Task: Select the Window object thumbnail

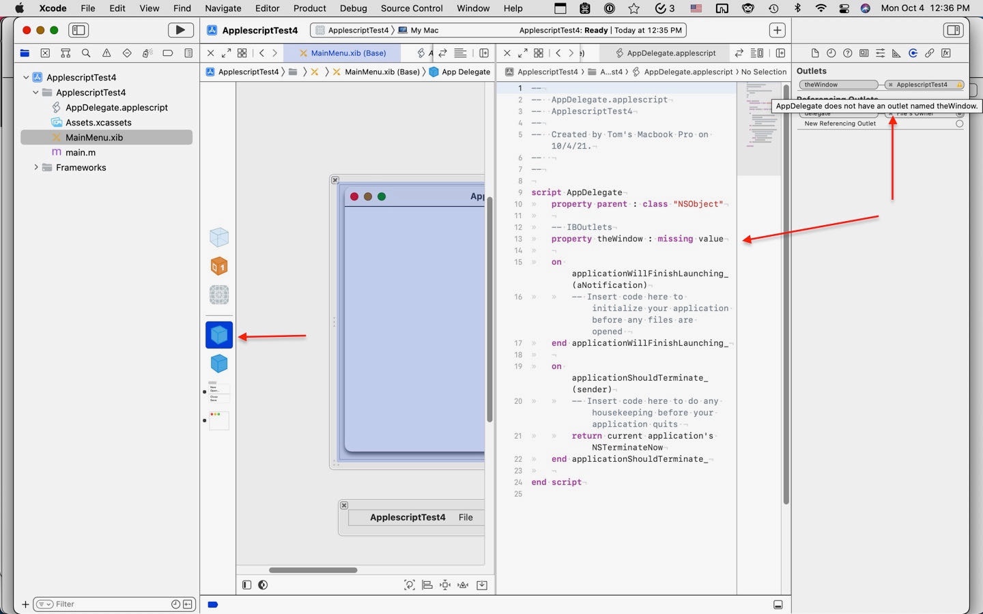Action: tap(218, 420)
